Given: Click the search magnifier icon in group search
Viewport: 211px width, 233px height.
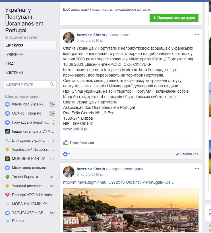Looking at the screenshot, I should point(51,84).
